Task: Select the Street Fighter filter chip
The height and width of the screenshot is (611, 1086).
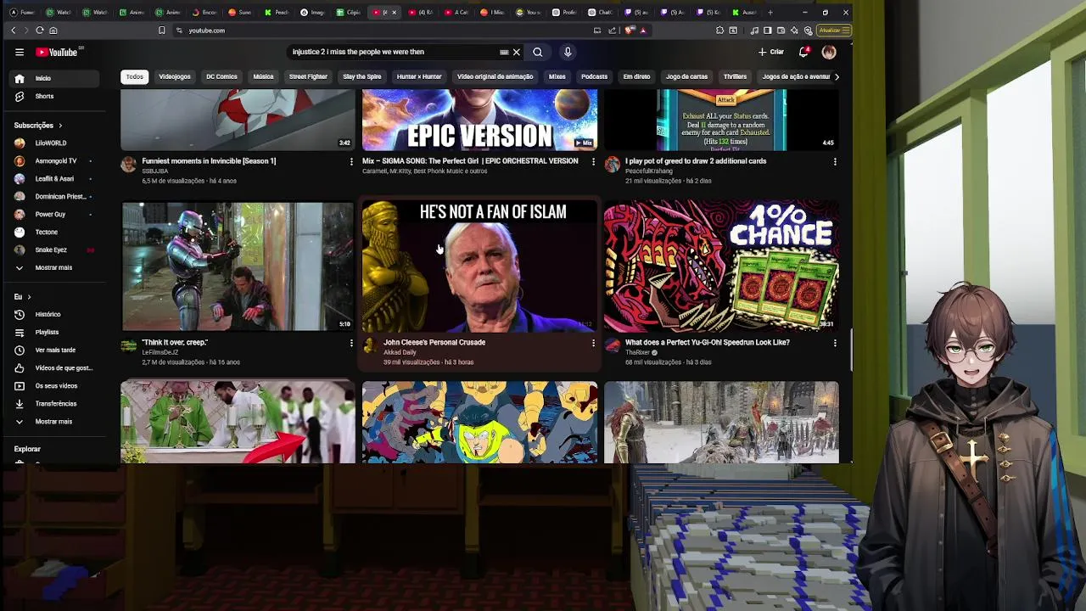Action: click(x=308, y=76)
